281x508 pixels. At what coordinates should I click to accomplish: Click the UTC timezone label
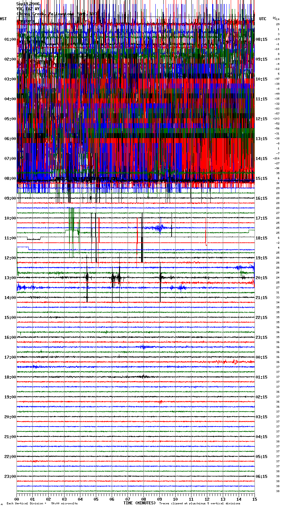[x=263, y=19]
